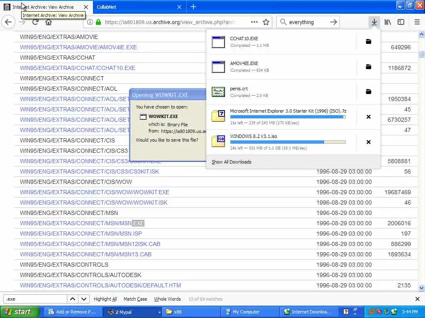This screenshot has height=318, width=425.
Task: Click the CCHAT10.EXE download file icon
Action: pos(218,42)
